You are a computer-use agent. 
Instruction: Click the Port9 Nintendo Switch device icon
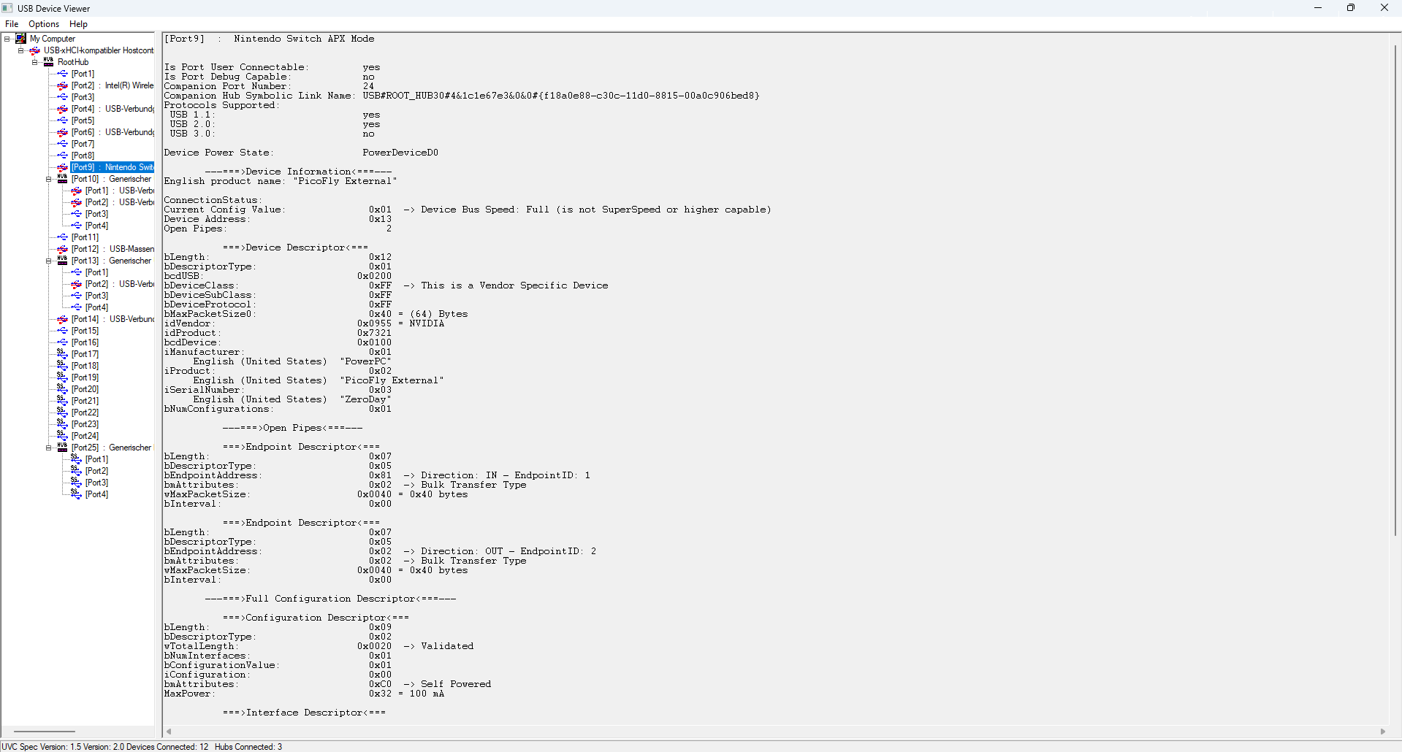[x=62, y=167]
